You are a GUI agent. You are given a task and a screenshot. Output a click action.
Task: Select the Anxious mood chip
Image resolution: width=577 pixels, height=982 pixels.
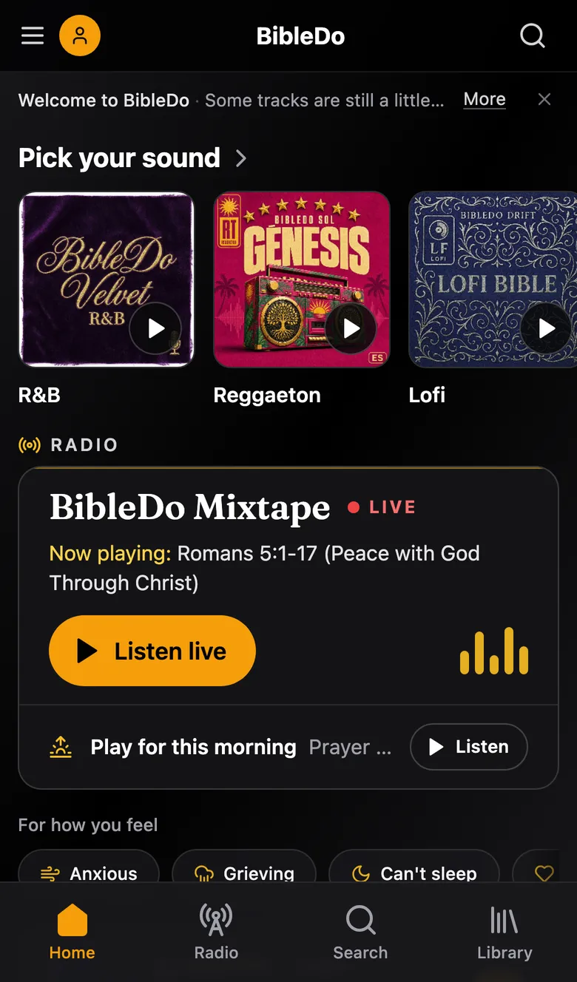tap(89, 866)
